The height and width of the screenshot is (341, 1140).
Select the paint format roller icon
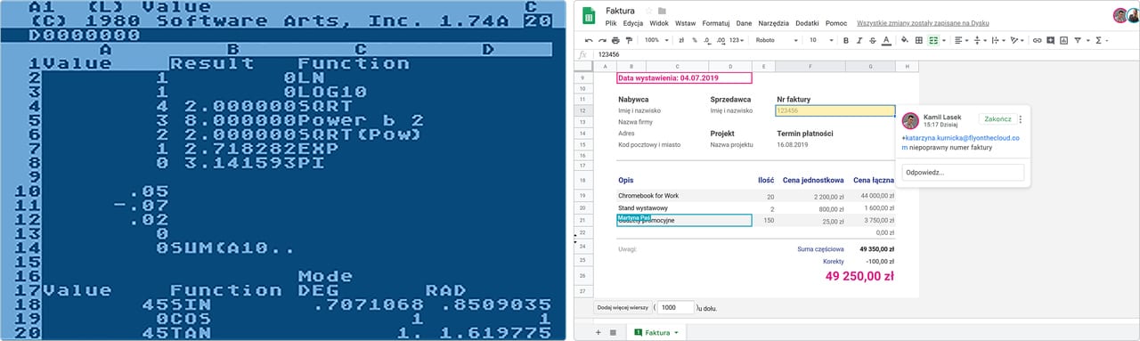[629, 40]
